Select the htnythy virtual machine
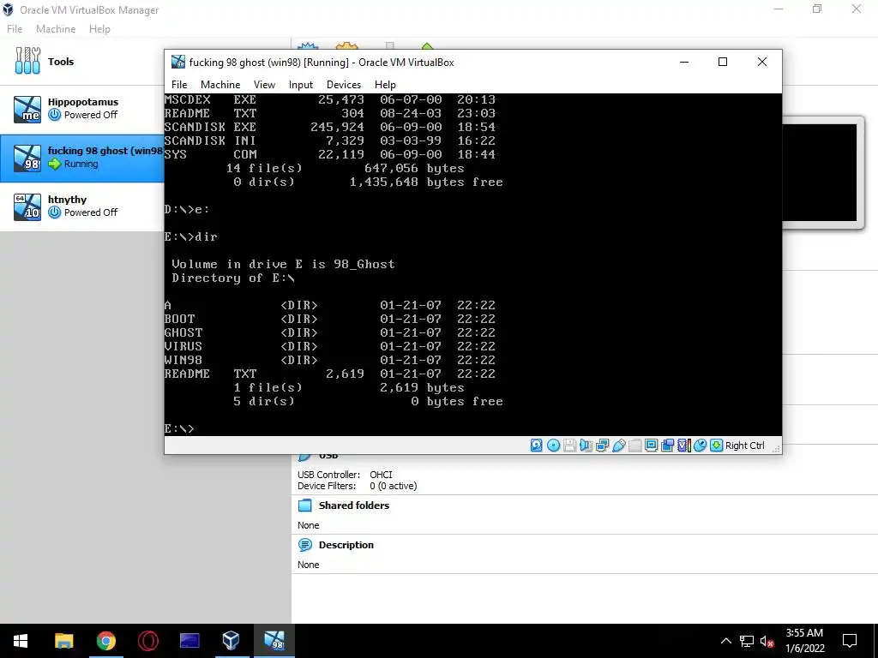This screenshot has width=878, height=658. 81,206
